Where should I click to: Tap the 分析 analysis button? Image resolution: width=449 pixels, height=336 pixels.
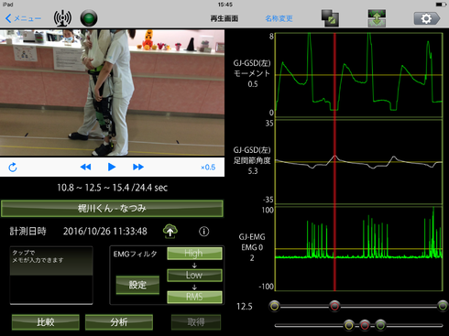click(119, 322)
